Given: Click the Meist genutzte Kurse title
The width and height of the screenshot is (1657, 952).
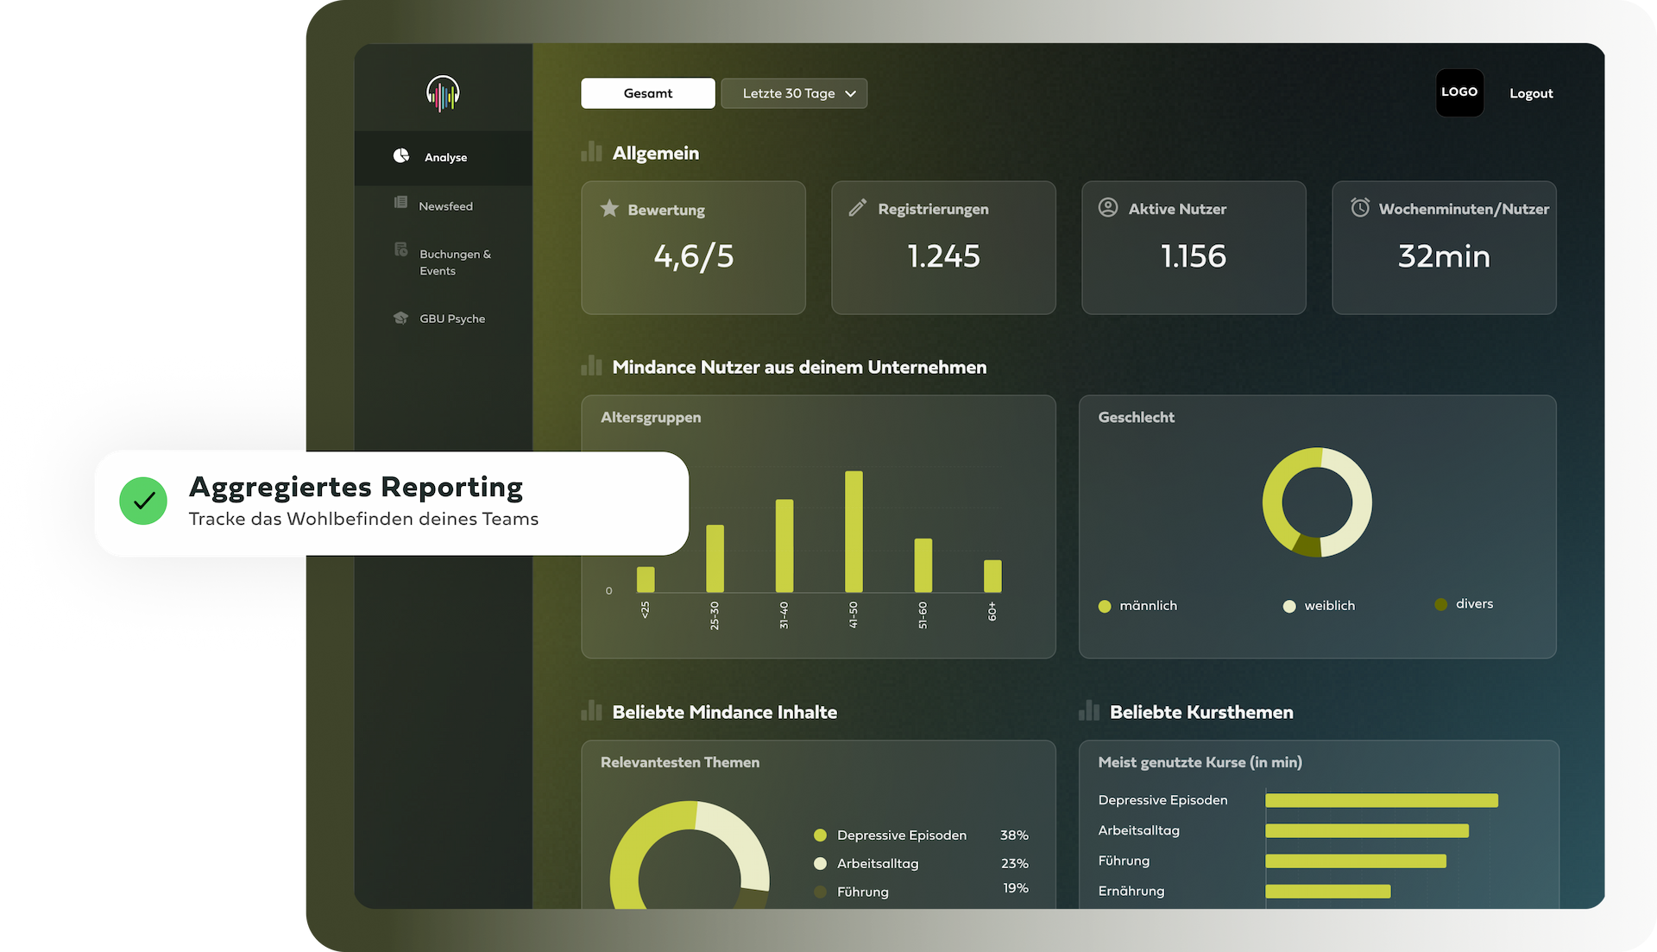Looking at the screenshot, I should coord(1200,762).
